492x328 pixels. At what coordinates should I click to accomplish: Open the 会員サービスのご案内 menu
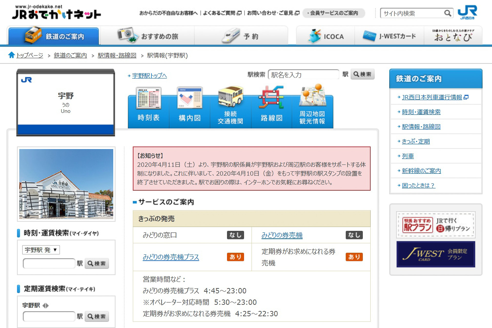coord(334,13)
